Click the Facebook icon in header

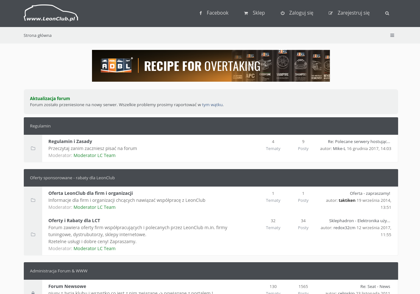pyautogui.click(x=200, y=13)
